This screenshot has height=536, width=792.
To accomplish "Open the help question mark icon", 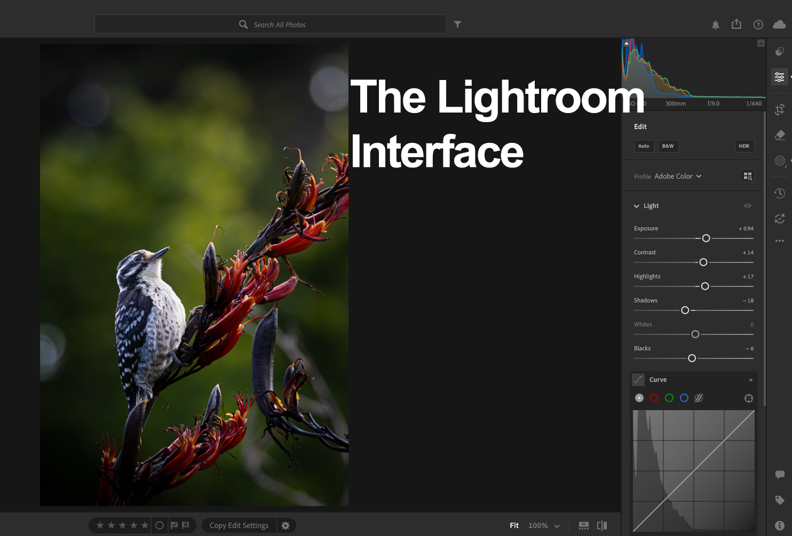I will pyautogui.click(x=758, y=25).
